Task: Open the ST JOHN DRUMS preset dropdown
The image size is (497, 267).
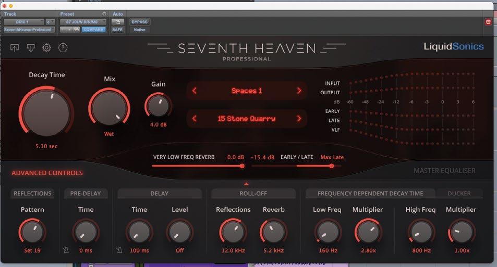Action: pos(83,22)
